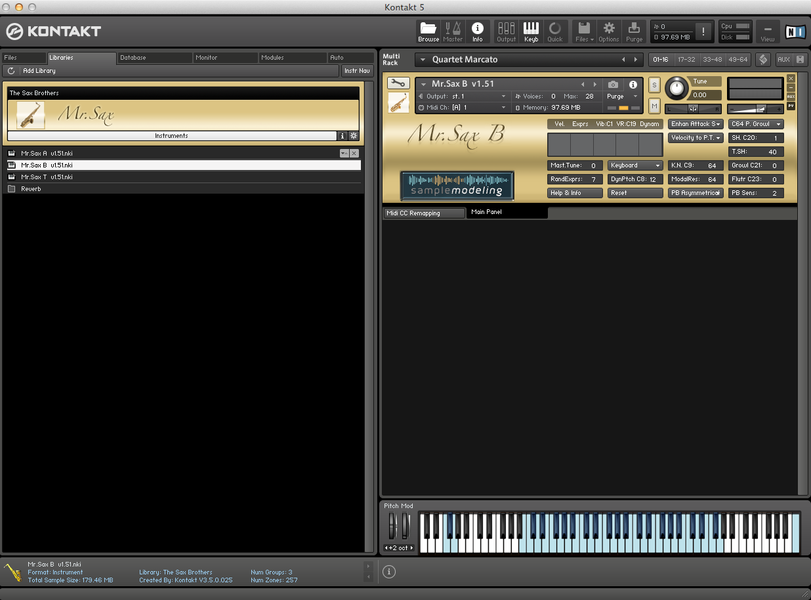Click the pan slider
811x600 pixels.
pyautogui.click(x=693, y=109)
